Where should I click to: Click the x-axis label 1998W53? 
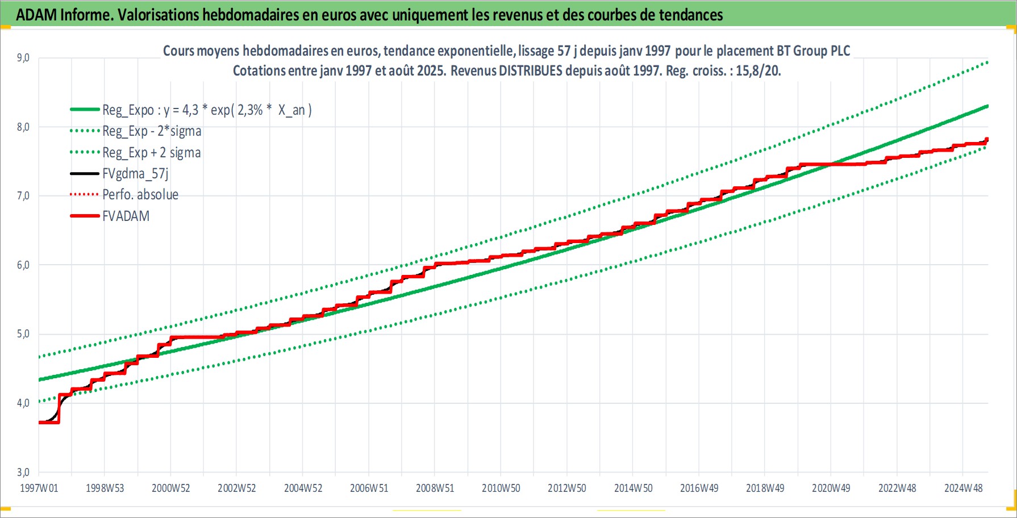[105, 488]
